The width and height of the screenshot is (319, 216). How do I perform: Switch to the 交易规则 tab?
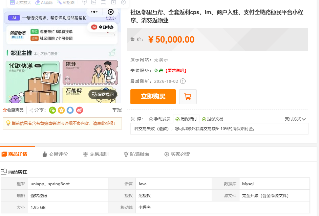(96, 154)
